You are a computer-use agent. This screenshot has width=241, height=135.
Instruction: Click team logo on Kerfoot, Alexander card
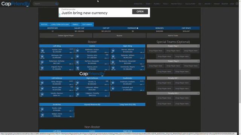pos(78,62)
